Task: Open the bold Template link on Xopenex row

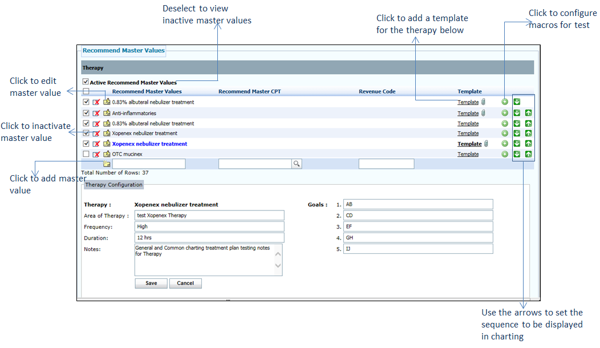Action: pyautogui.click(x=469, y=144)
